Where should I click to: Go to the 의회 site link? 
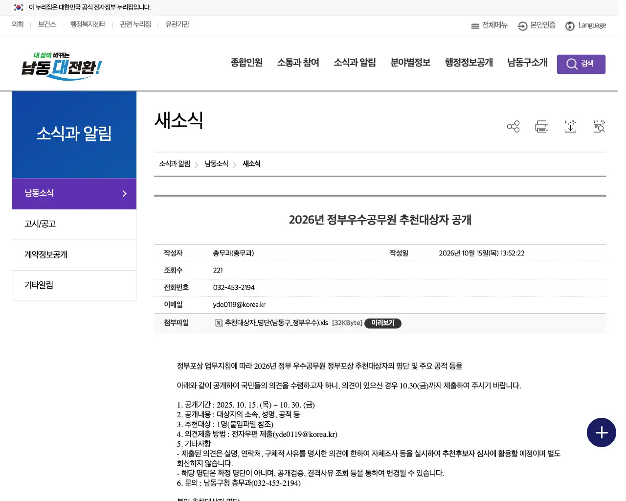(x=18, y=24)
